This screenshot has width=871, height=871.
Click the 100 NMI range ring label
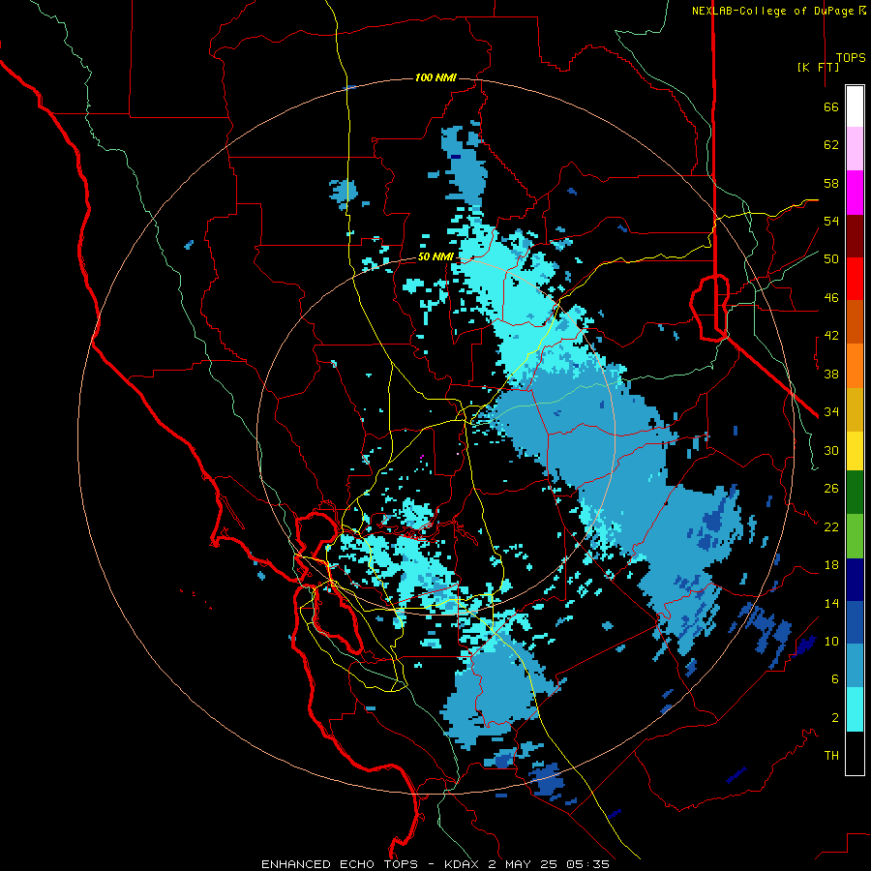435,77
